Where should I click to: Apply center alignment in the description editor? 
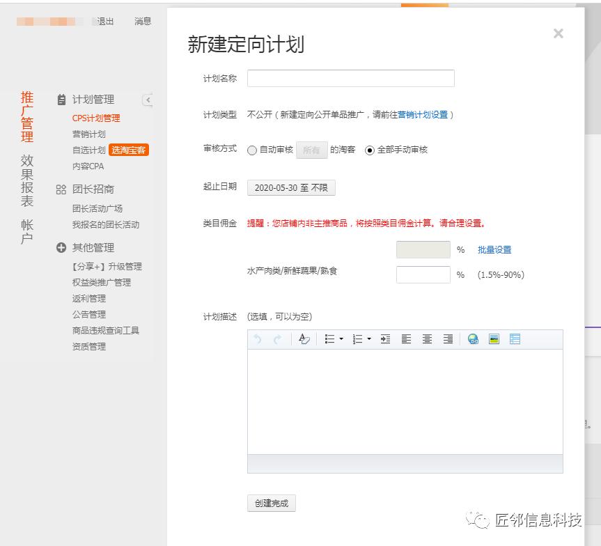coord(427,339)
